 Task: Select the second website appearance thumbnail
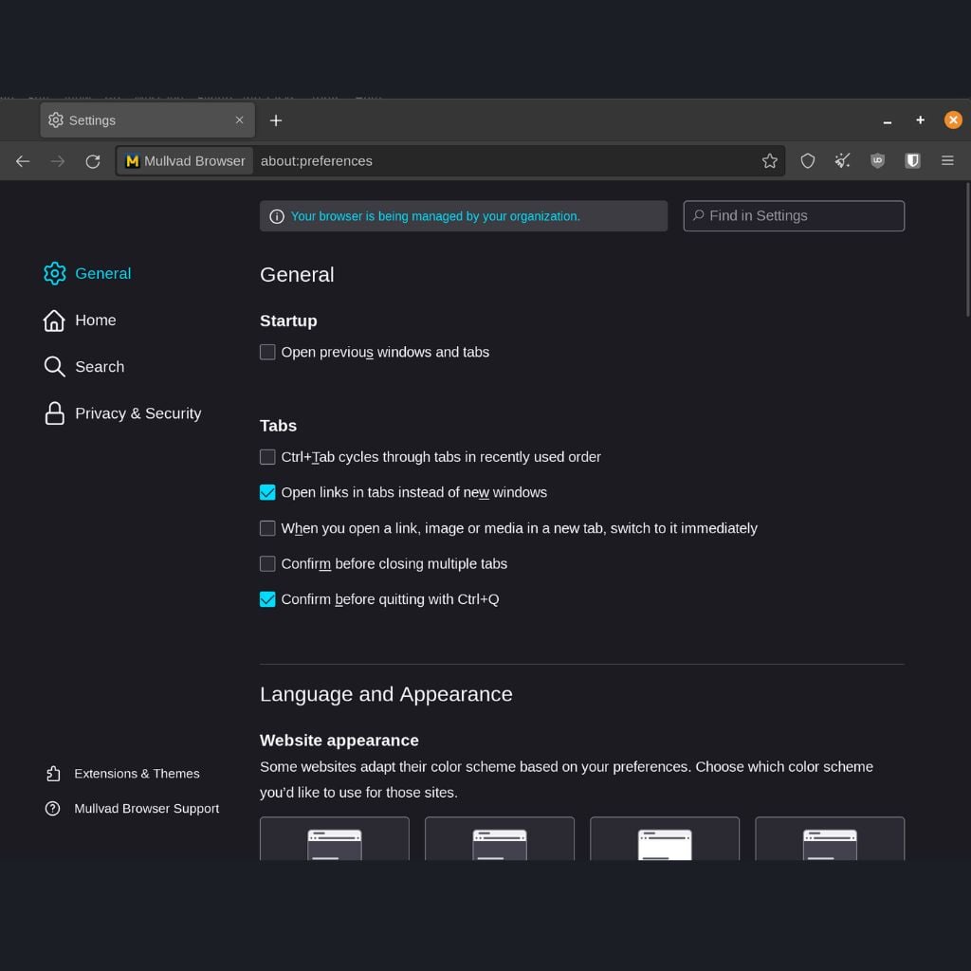(x=500, y=838)
